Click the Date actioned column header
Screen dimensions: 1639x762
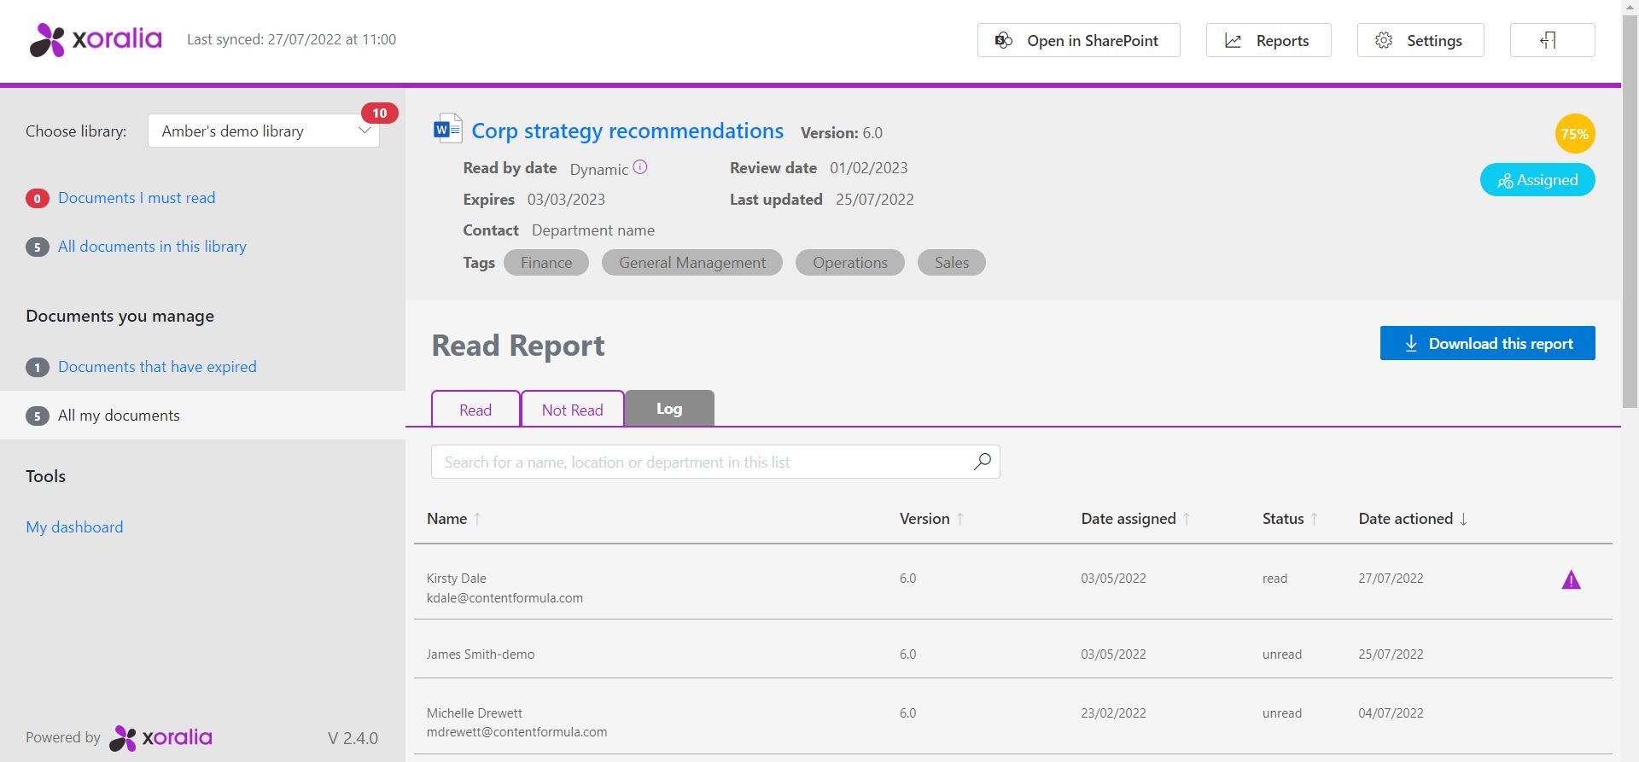point(1406,519)
